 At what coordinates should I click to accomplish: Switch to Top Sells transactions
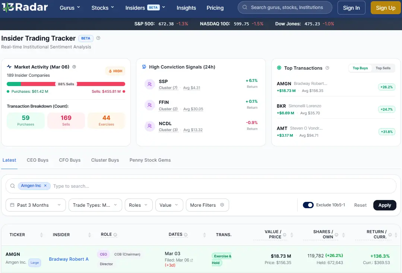click(383, 68)
